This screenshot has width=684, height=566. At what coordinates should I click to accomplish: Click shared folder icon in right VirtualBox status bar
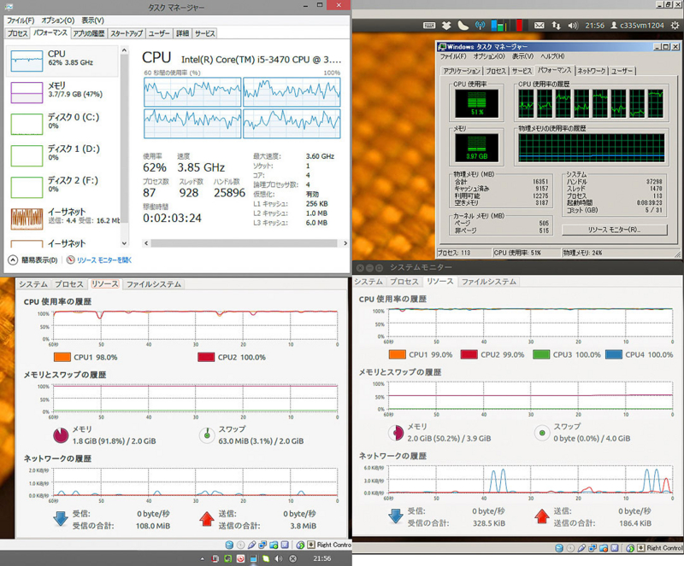coord(604,548)
